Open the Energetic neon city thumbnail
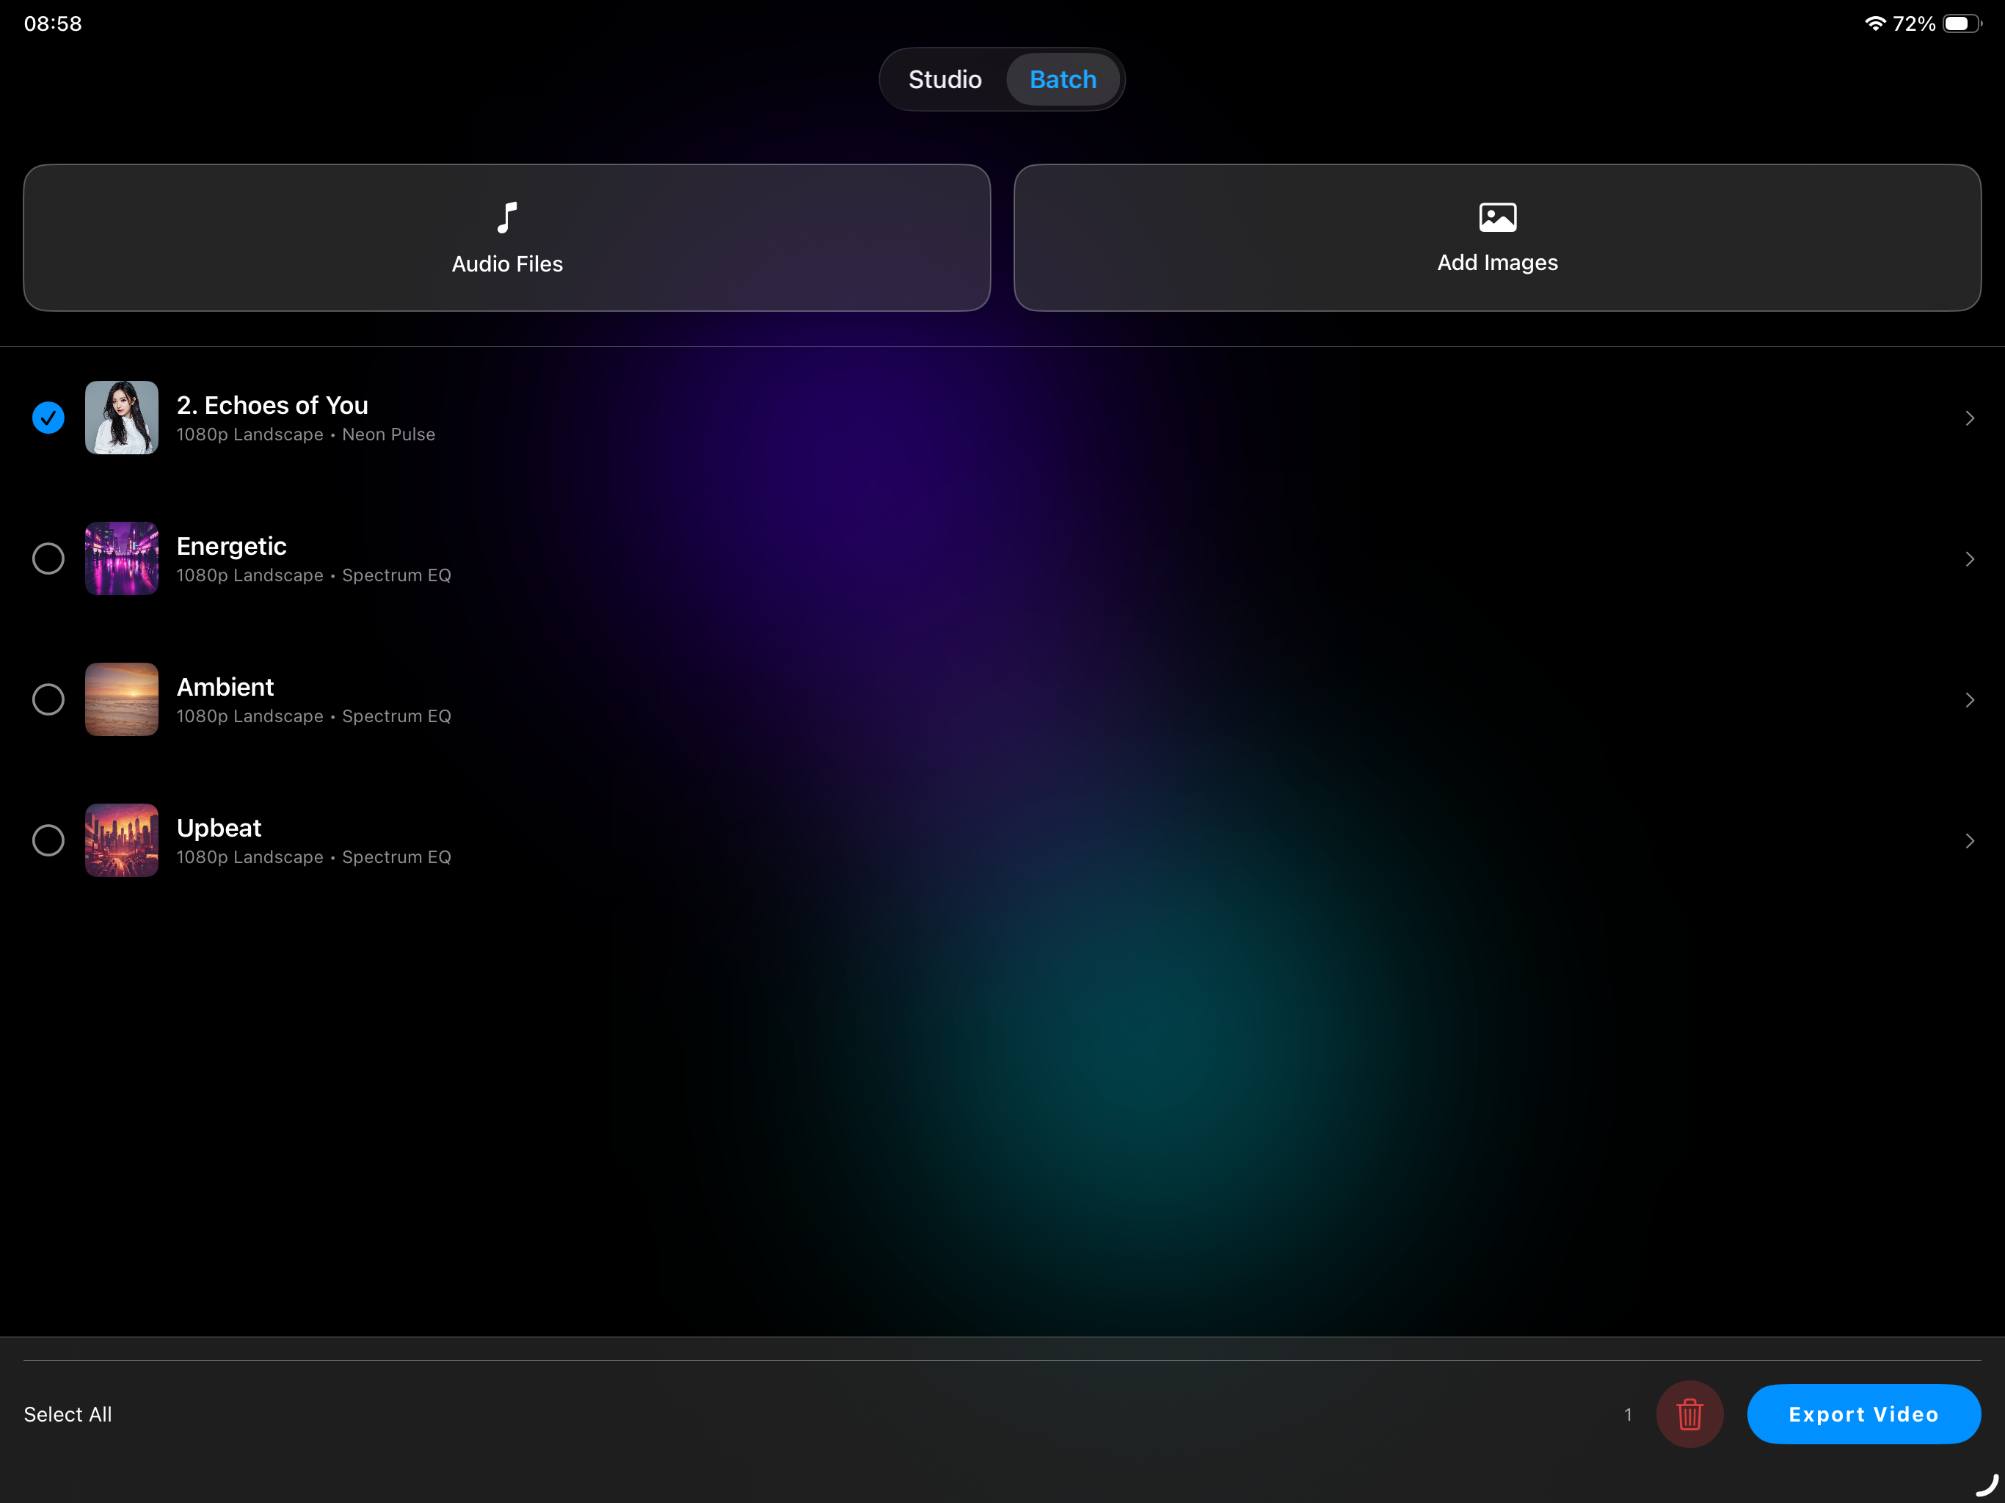This screenshot has height=1503, width=2005. coord(122,558)
